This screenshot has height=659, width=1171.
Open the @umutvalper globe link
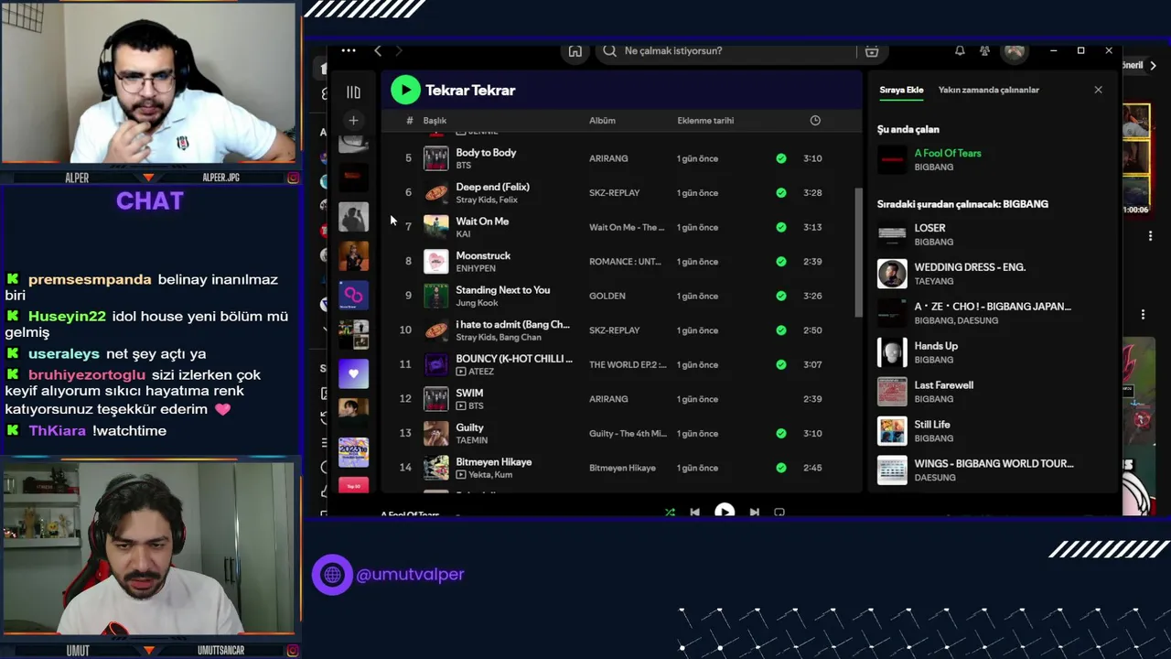coord(332,575)
